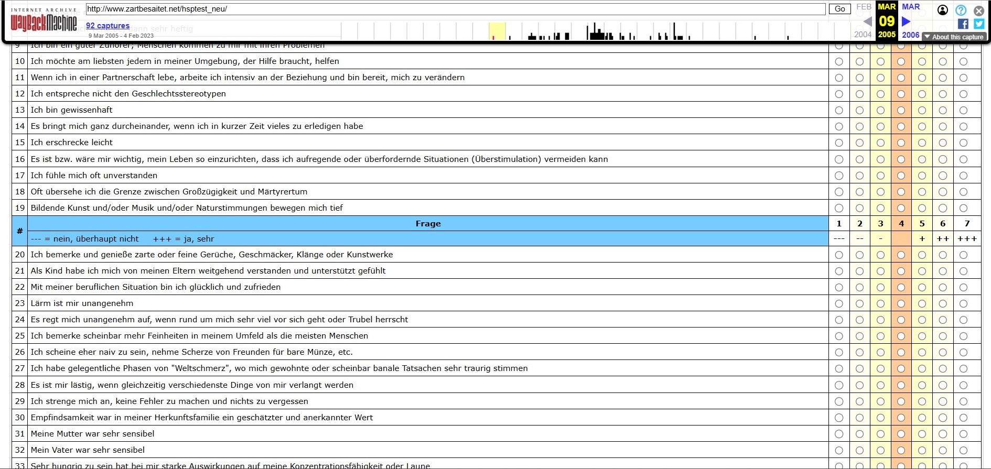Share capture on Twitter

pos(979,24)
